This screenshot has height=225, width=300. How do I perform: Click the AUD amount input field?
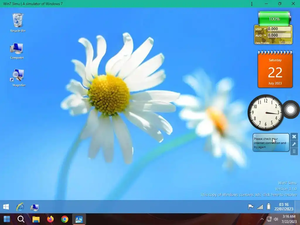coord(279,35)
